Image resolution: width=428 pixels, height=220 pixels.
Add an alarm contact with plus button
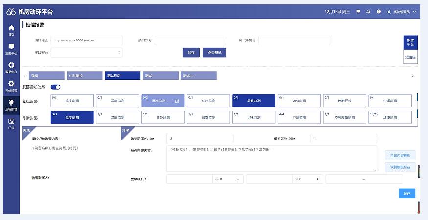364,179
